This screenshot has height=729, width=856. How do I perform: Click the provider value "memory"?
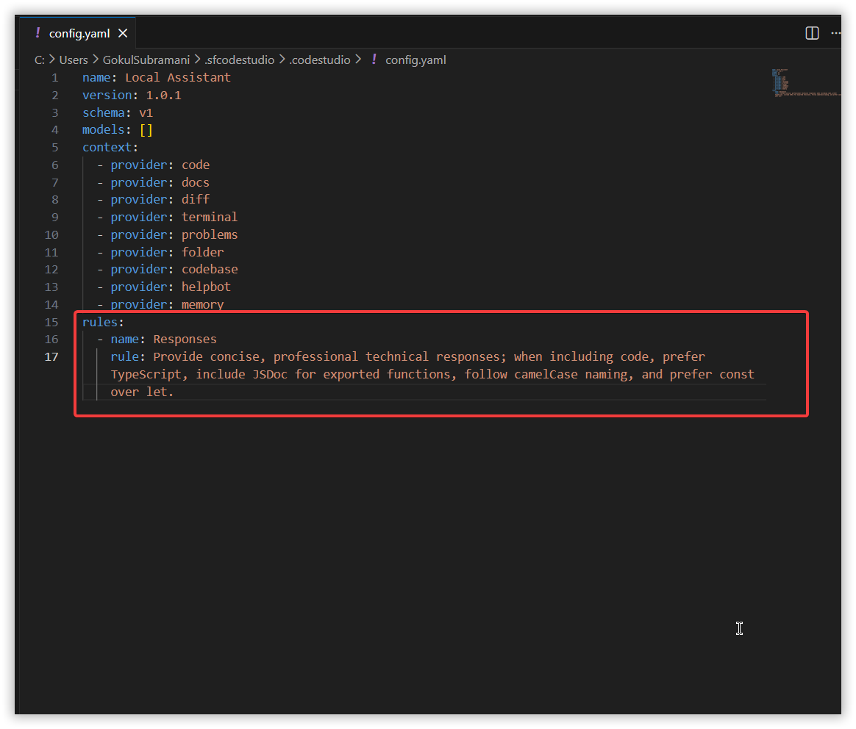[202, 304]
